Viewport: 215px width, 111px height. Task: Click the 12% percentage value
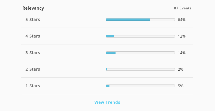pos(182,36)
